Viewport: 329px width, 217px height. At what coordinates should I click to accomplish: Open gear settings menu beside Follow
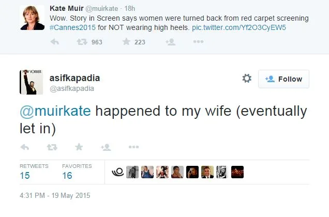[x=247, y=79]
